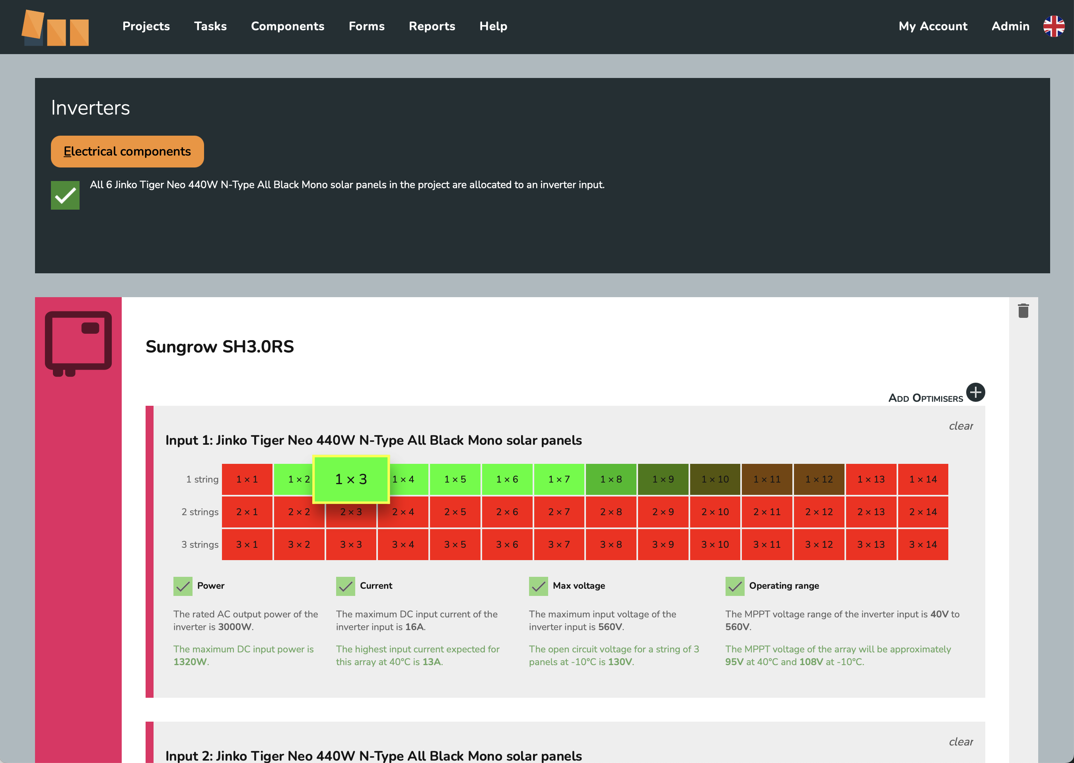Pick the 3 × 13 configuration cell

(871, 545)
